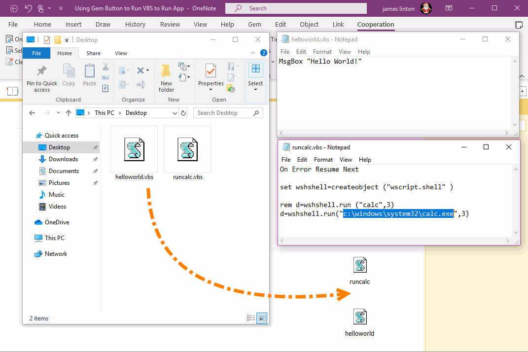
Task: Open the Draw tab in OneNote
Action: [x=103, y=24]
